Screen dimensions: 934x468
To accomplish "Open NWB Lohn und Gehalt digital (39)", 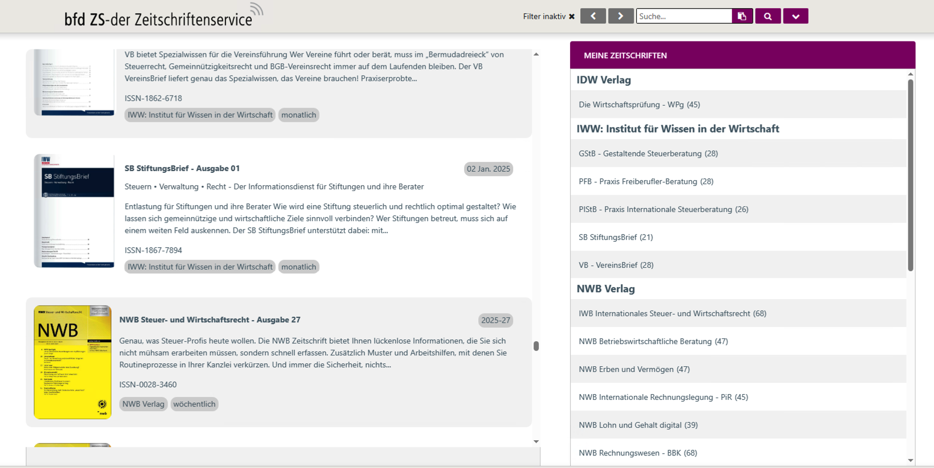I will [738, 425].
